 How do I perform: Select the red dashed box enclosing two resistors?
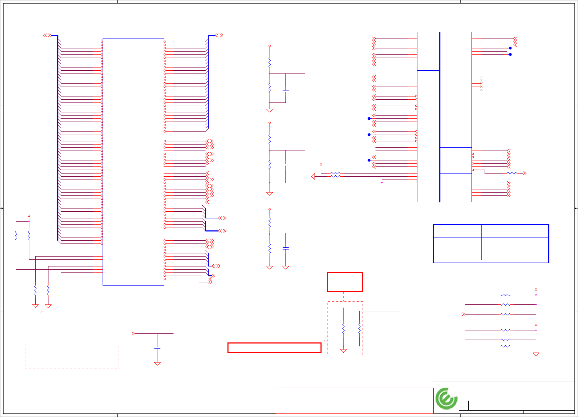point(345,329)
